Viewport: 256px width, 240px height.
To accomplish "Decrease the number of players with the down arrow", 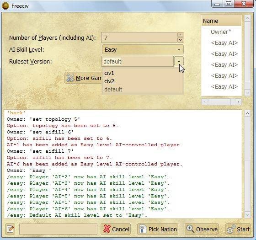I will 180,40.
